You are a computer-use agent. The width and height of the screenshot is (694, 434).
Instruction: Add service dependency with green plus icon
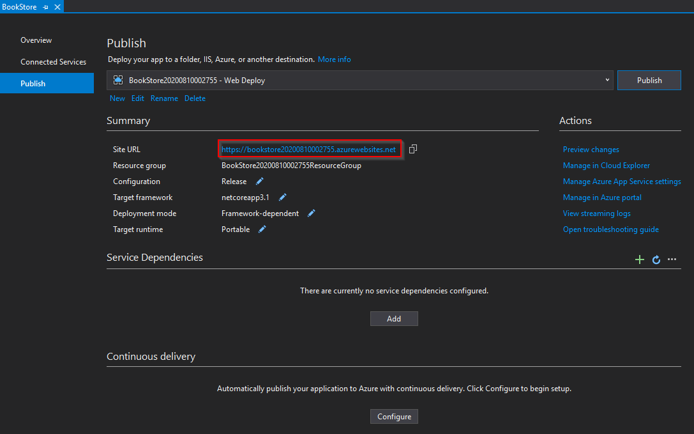(639, 260)
